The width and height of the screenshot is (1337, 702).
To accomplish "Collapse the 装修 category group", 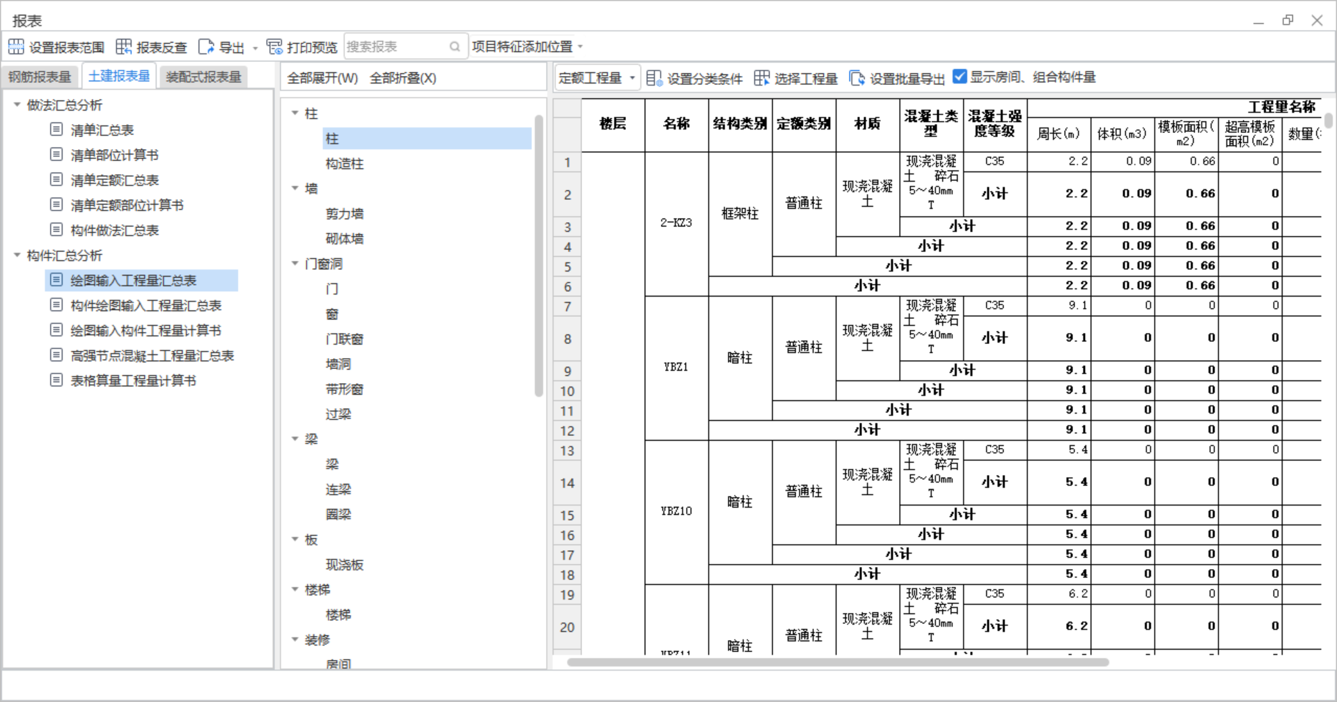I will pos(295,639).
